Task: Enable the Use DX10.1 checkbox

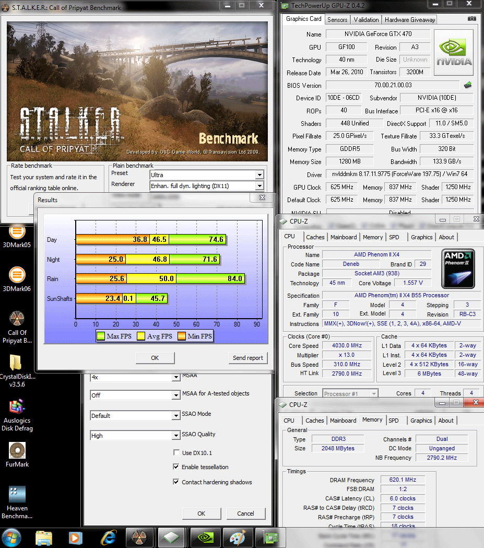Action: pos(176,452)
